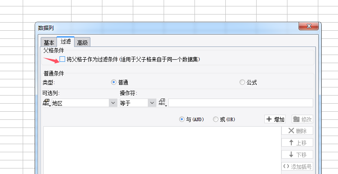The image size is (338, 174).
Task: Switch to the 基本 tab
Action: [x=49, y=43]
